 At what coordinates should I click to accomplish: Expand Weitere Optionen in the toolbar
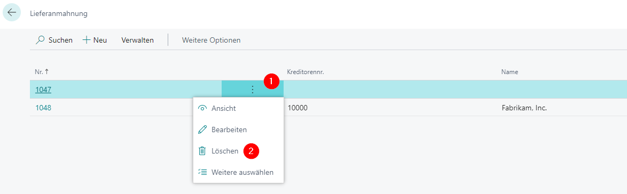[211, 41]
